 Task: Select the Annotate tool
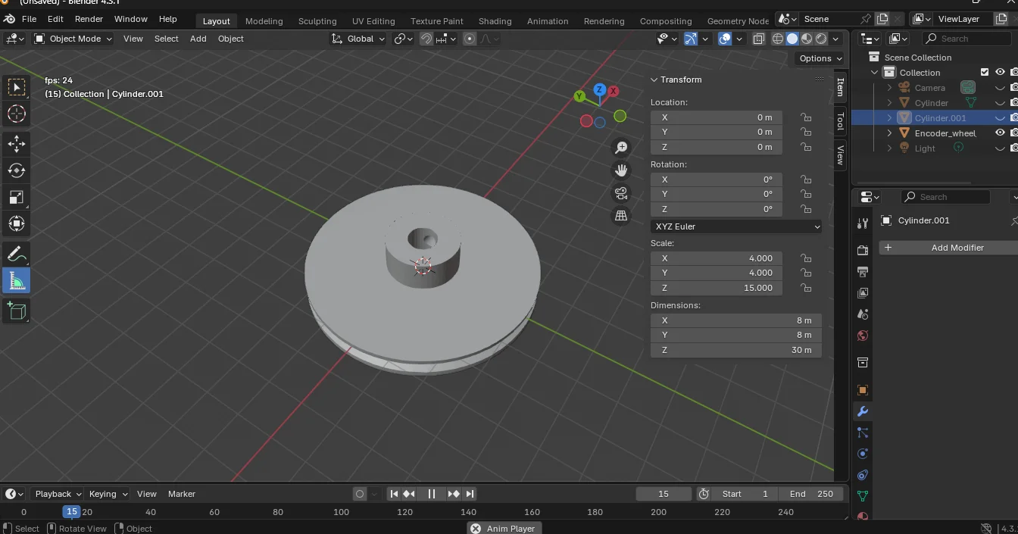tap(17, 253)
